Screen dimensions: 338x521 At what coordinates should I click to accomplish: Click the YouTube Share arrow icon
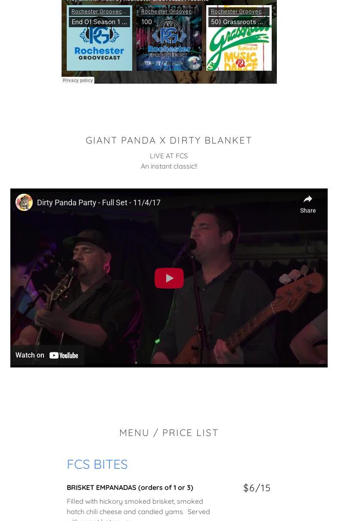click(x=307, y=199)
